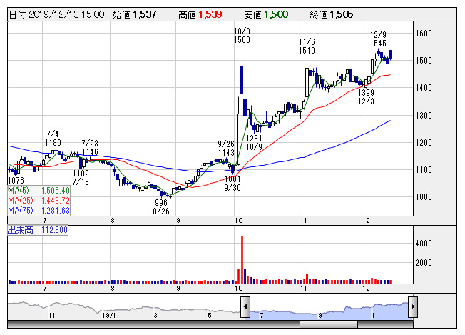Click the tall red volume spike bar in October
This screenshot has width=465, height=335.
coord(242,260)
